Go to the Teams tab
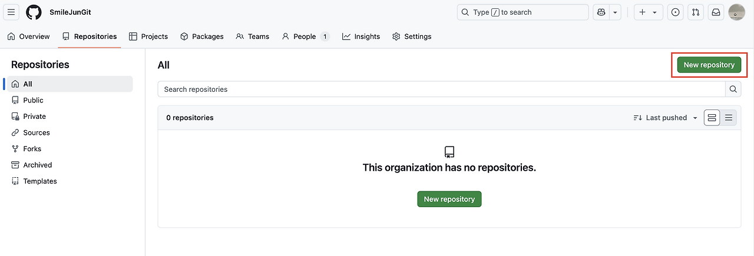 [252, 36]
